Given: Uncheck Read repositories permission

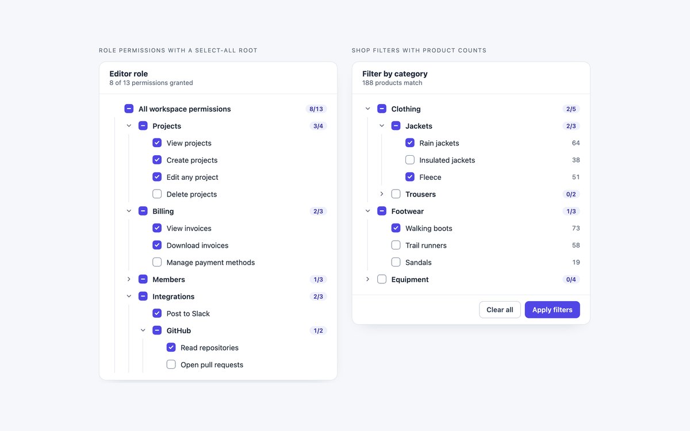Looking at the screenshot, I should click(x=171, y=347).
